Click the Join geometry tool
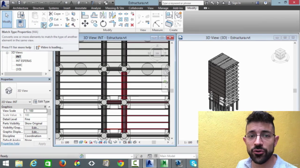Viewport: 300px width, 168px height. pyautogui.click(x=54, y=25)
